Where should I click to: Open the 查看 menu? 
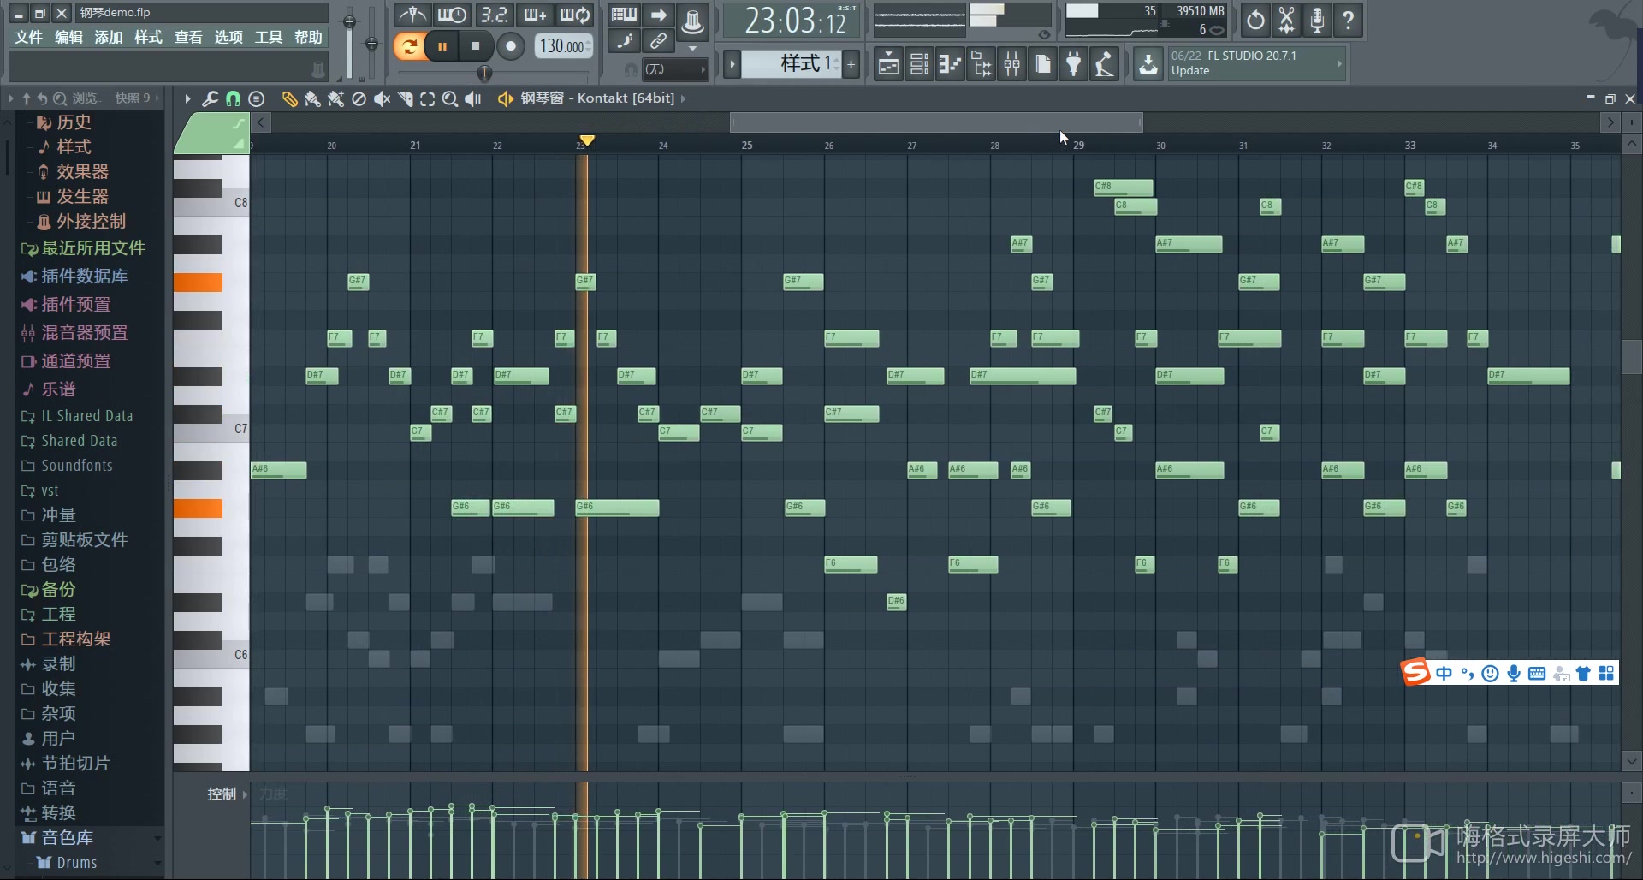click(188, 38)
